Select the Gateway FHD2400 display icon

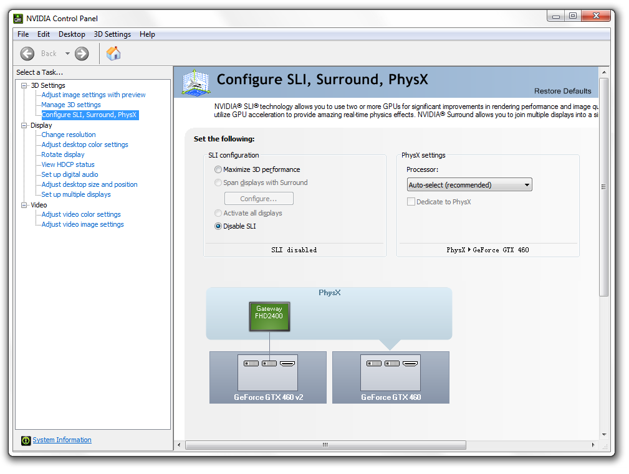269,316
